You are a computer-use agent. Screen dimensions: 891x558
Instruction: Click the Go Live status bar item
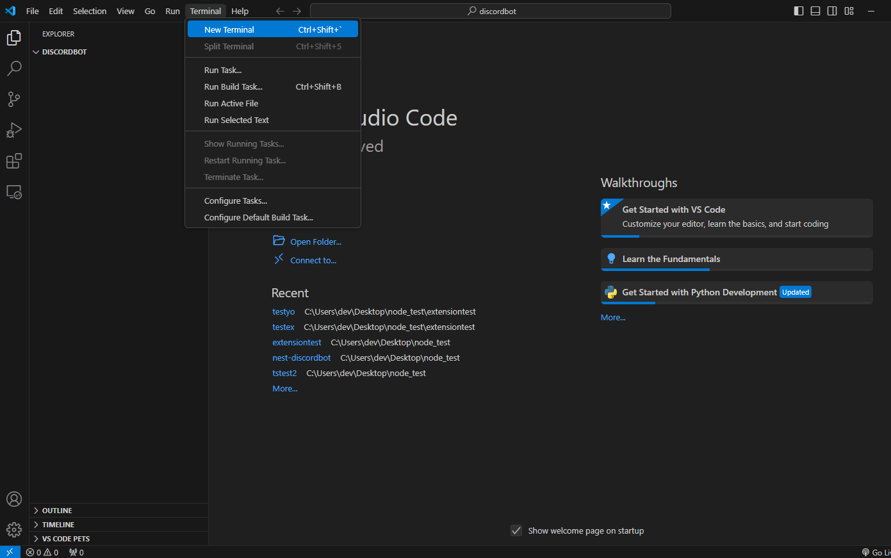tap(876, 552)
